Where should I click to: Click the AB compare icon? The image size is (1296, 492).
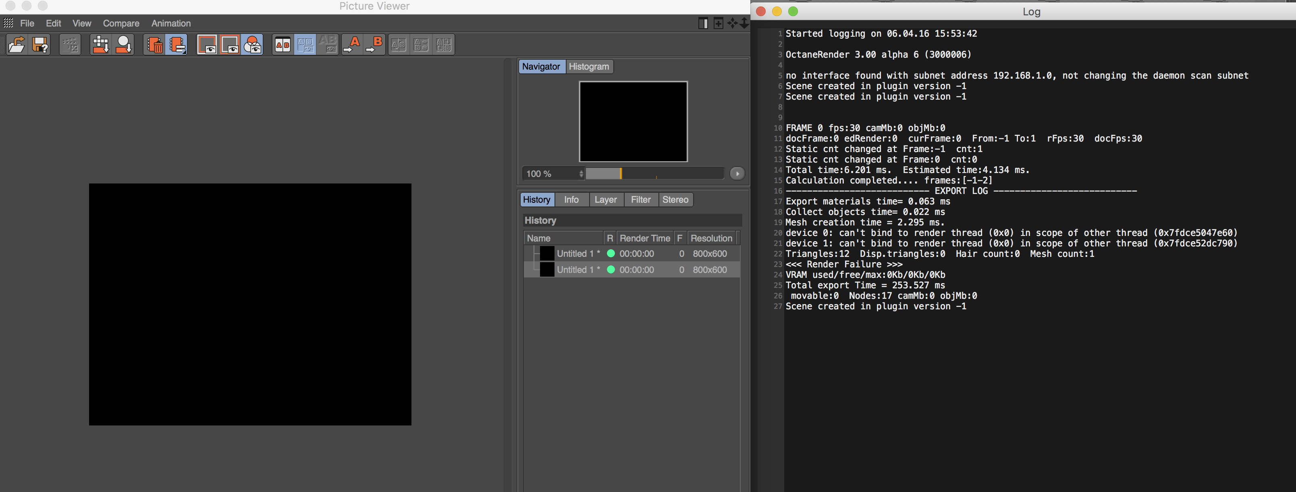pos(283,45)
